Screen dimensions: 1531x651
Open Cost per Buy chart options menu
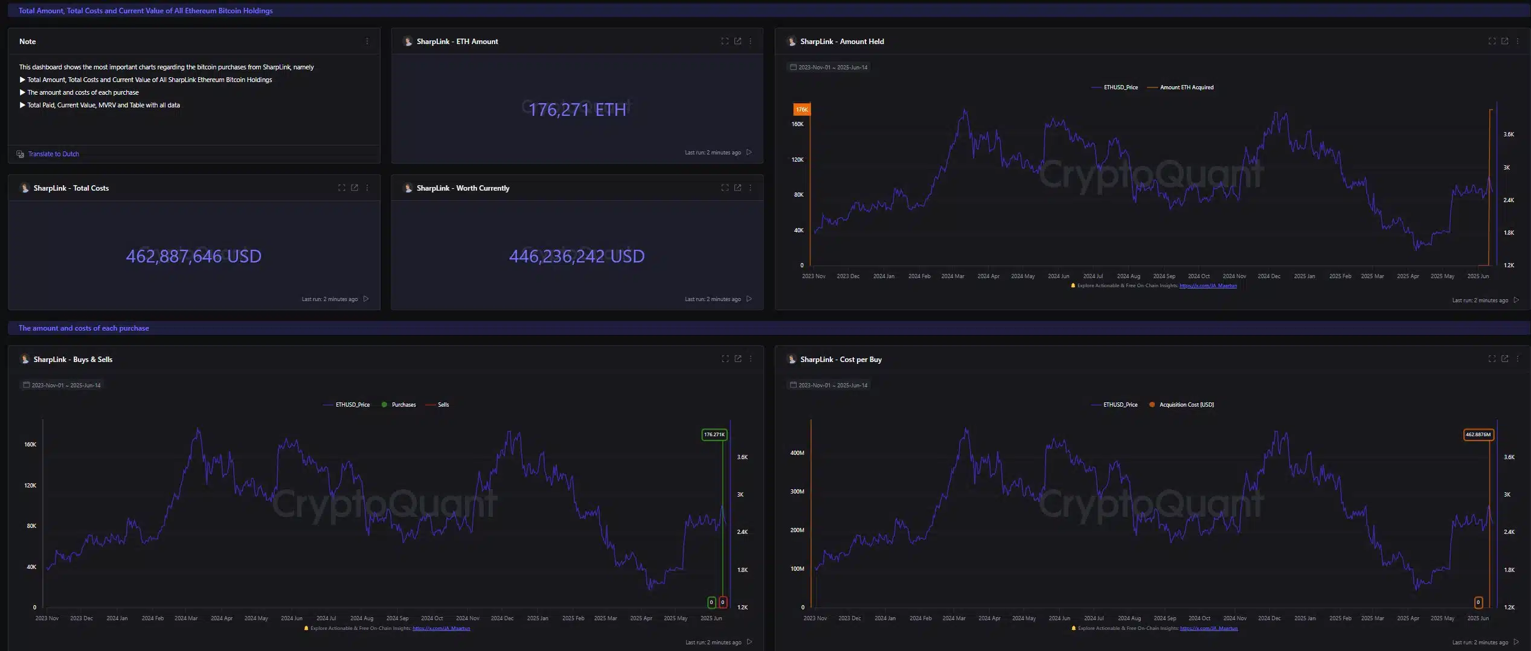1517,358
